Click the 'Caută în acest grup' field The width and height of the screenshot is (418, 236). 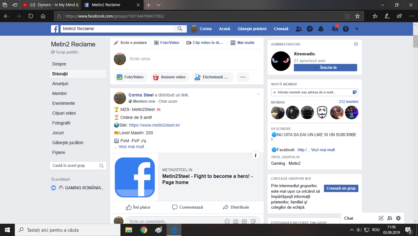point(78,166)
